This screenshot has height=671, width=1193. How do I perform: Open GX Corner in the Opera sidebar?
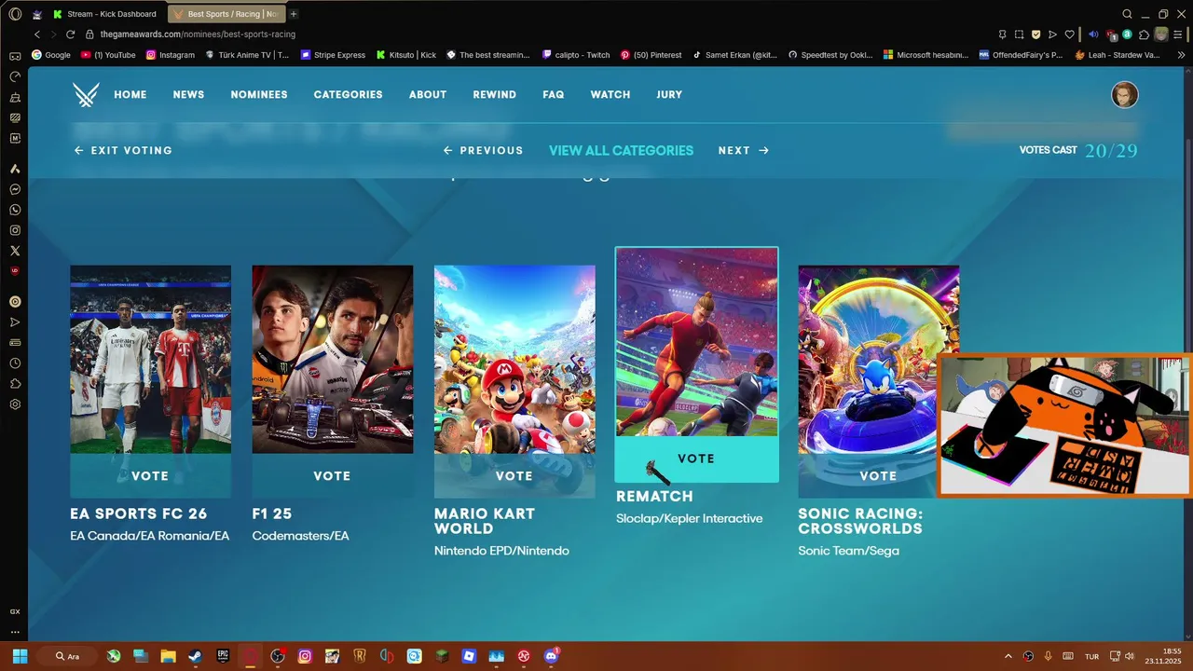click(15, 611)
